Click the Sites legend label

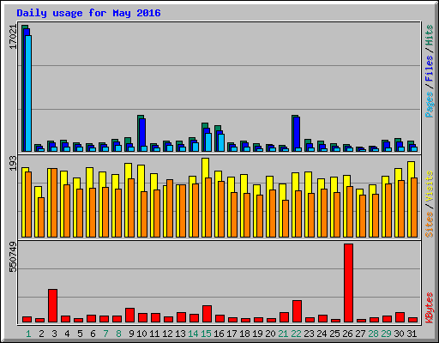(x=429, y=225)
